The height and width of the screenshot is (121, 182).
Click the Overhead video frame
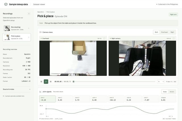(x=73, y=58)
